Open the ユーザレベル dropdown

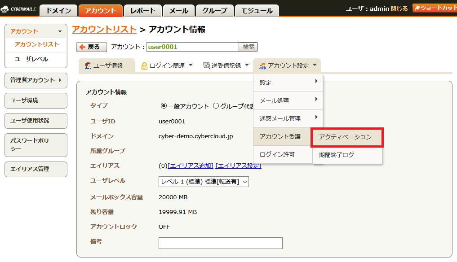[x=204, y=182]
